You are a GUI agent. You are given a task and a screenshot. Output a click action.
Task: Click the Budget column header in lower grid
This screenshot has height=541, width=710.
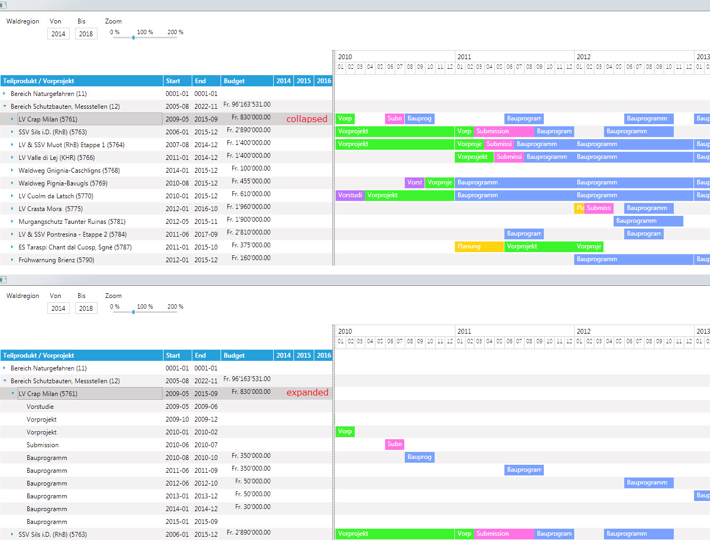coord(247,356)
